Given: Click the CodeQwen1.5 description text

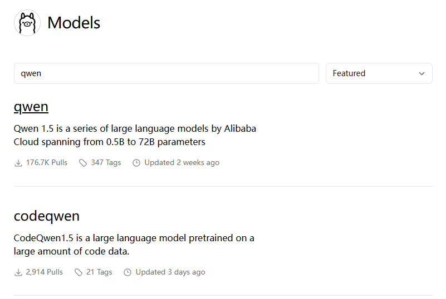Looking at the screenshot, I should [134, 245].
